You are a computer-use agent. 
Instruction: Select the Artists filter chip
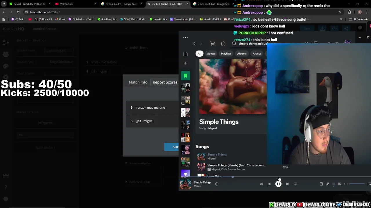(x=257, y=53)
